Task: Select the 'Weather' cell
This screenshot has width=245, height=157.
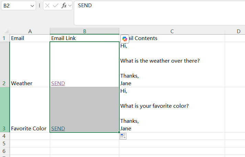Action: (30, 64)
